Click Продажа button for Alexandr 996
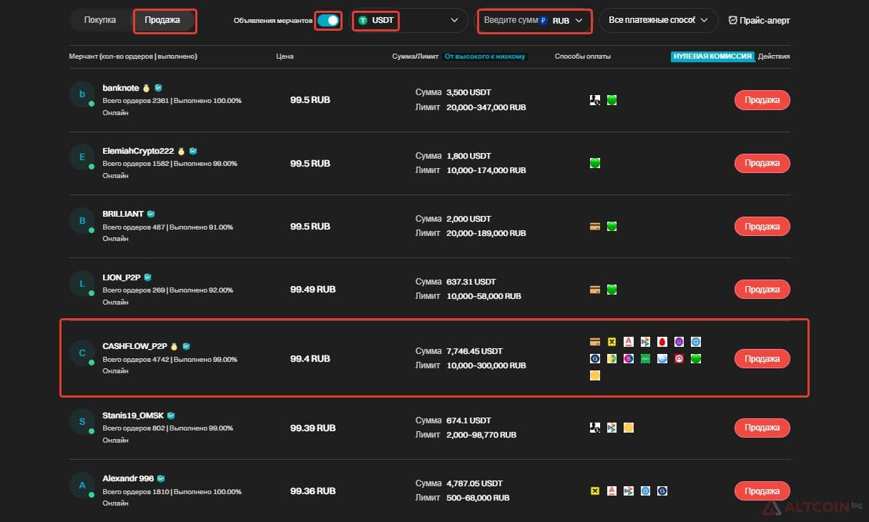The height and width of the screenshot is (522, 869). click(x=762, y=491)
